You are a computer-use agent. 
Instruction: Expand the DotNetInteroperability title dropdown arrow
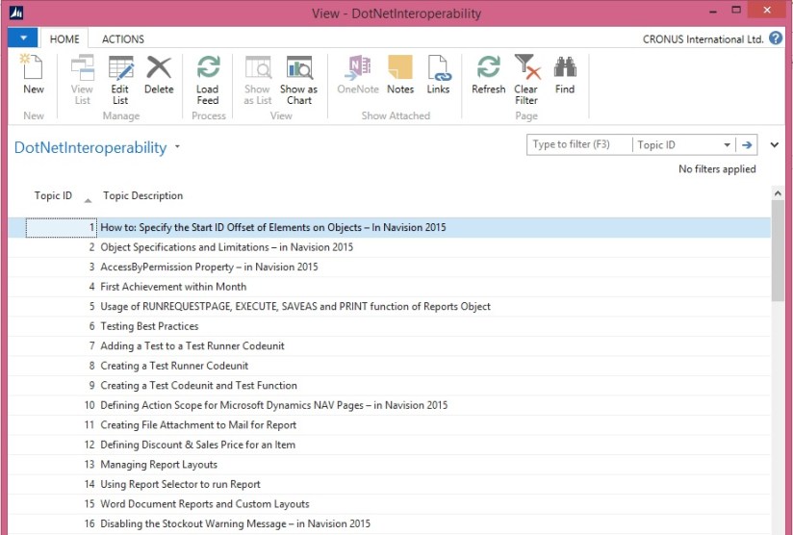[177, 146]
